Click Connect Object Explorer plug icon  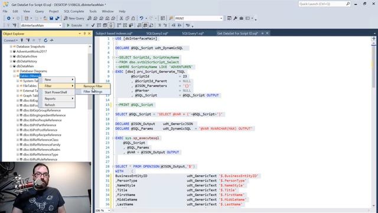coord(22,40)
